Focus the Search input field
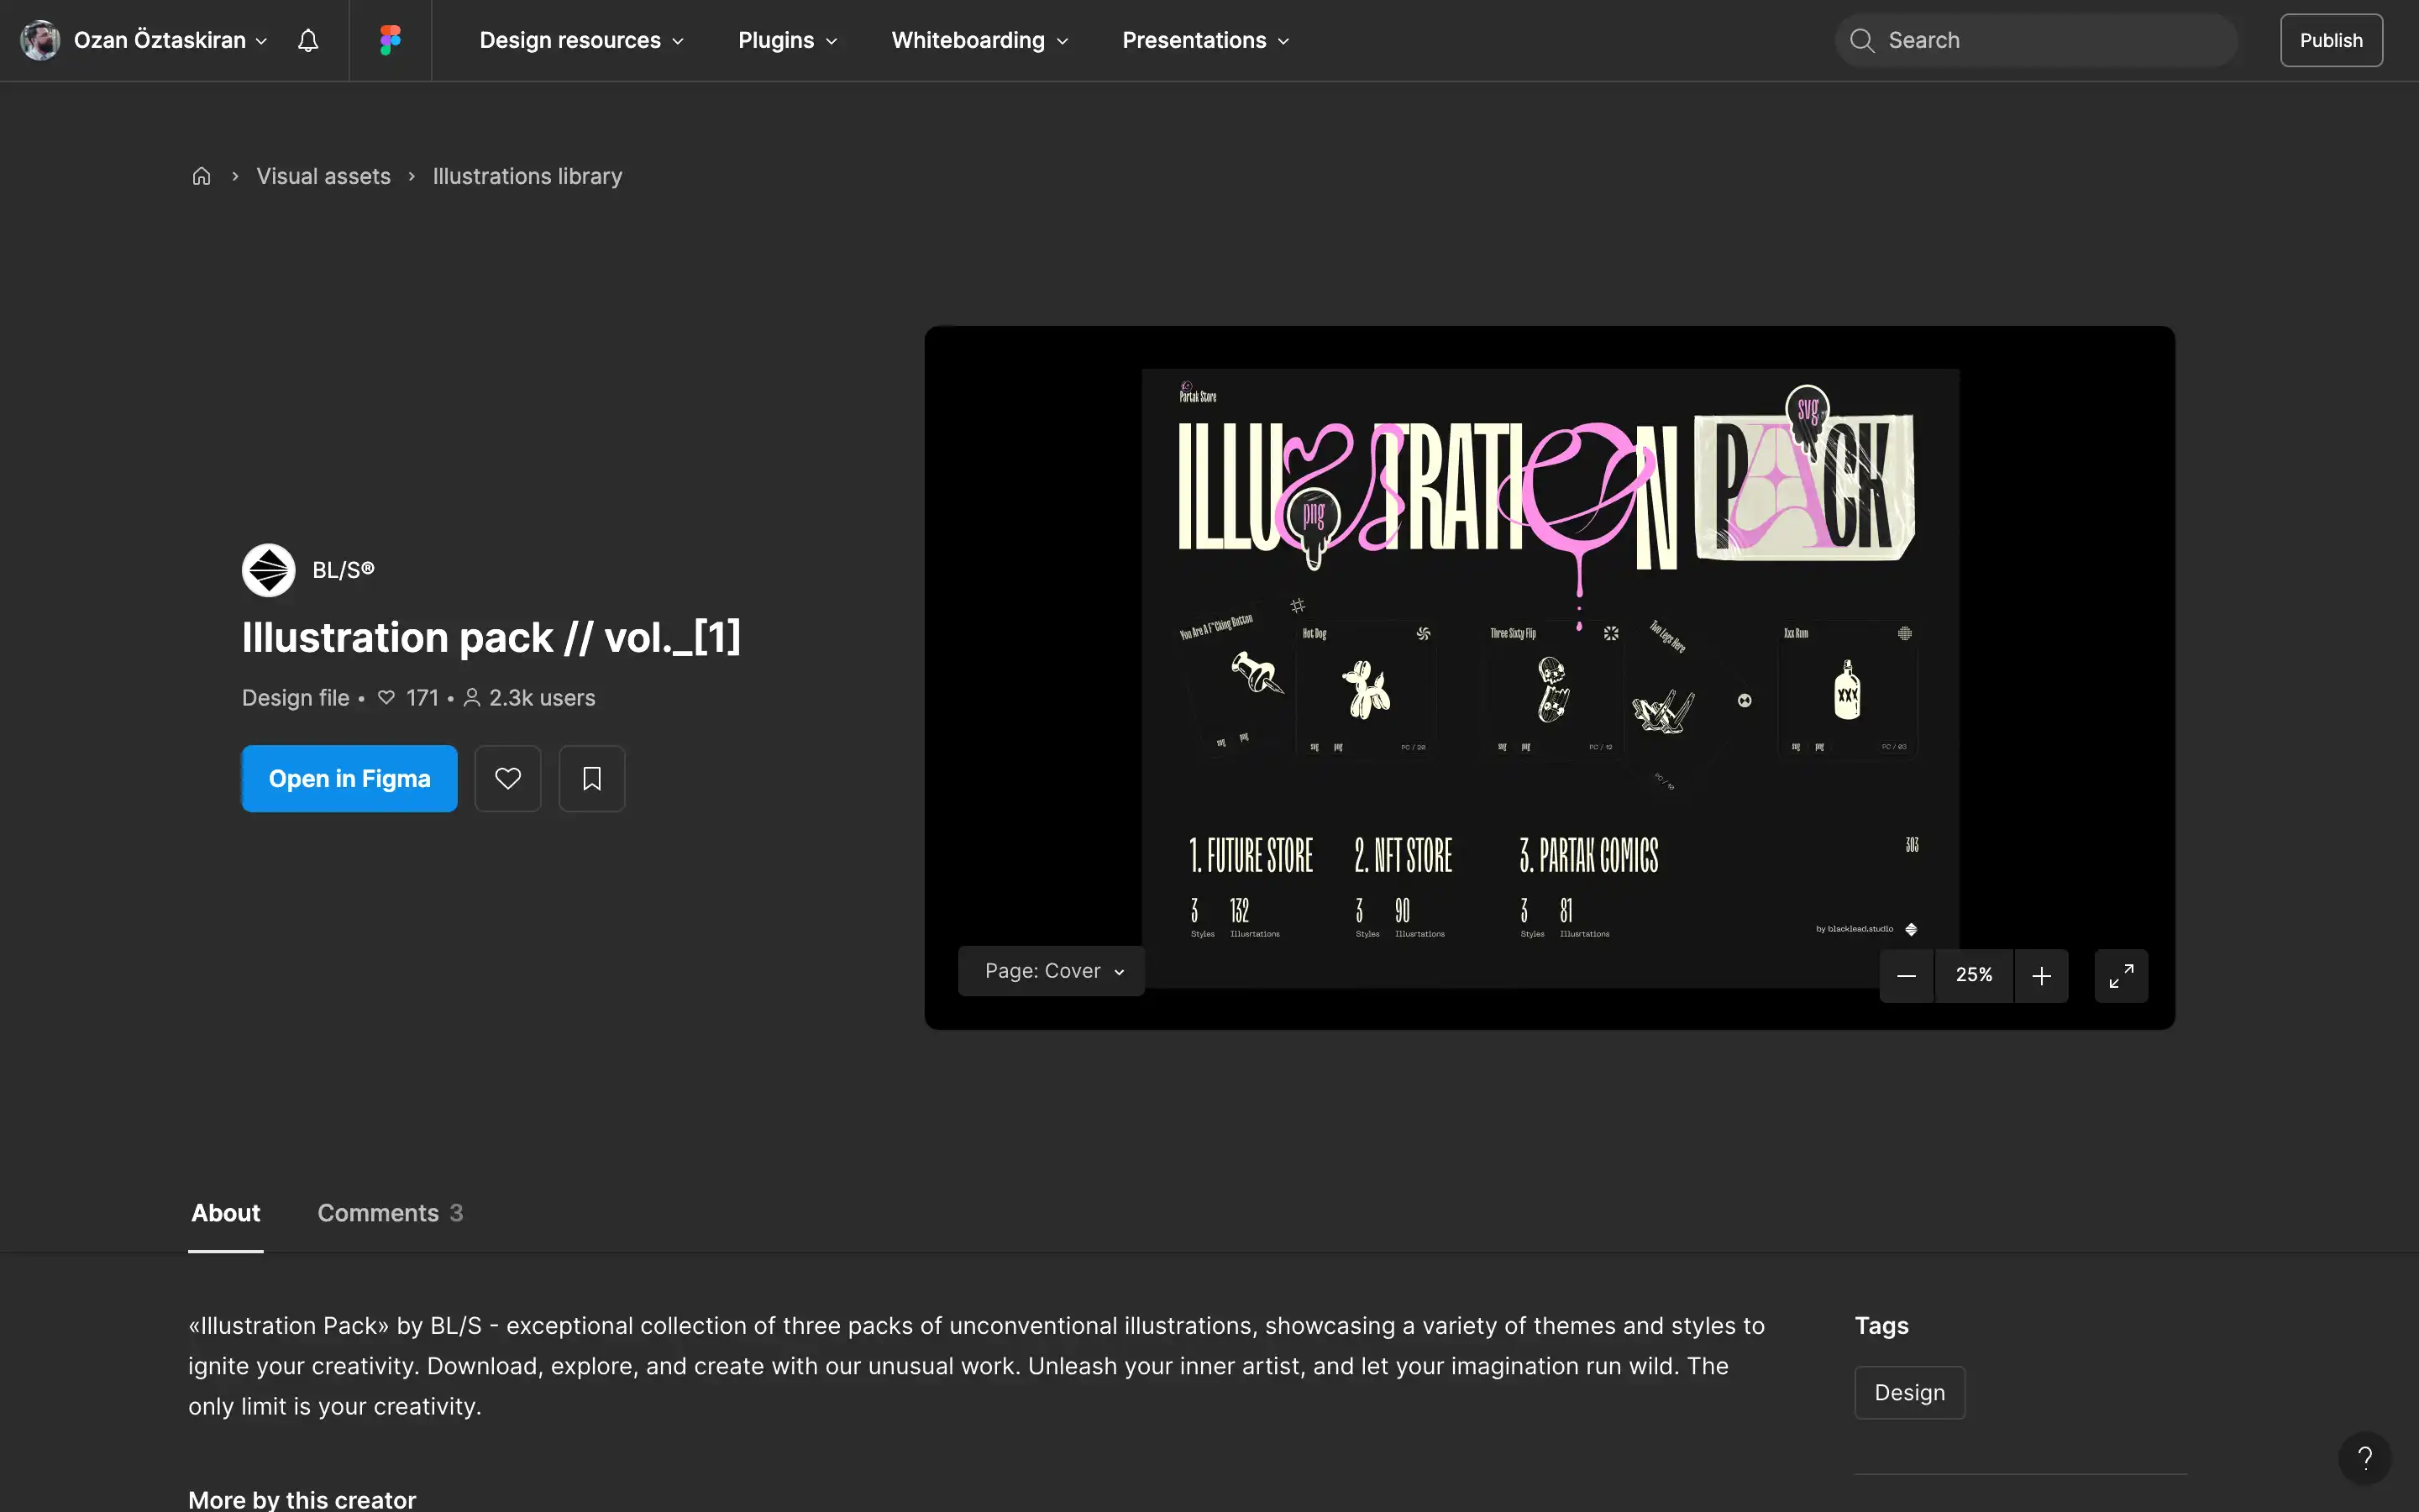 pos(2036,40)
